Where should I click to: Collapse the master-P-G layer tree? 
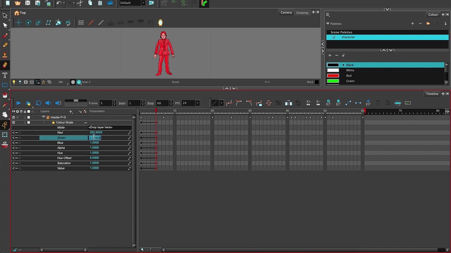tap(43, 117)
